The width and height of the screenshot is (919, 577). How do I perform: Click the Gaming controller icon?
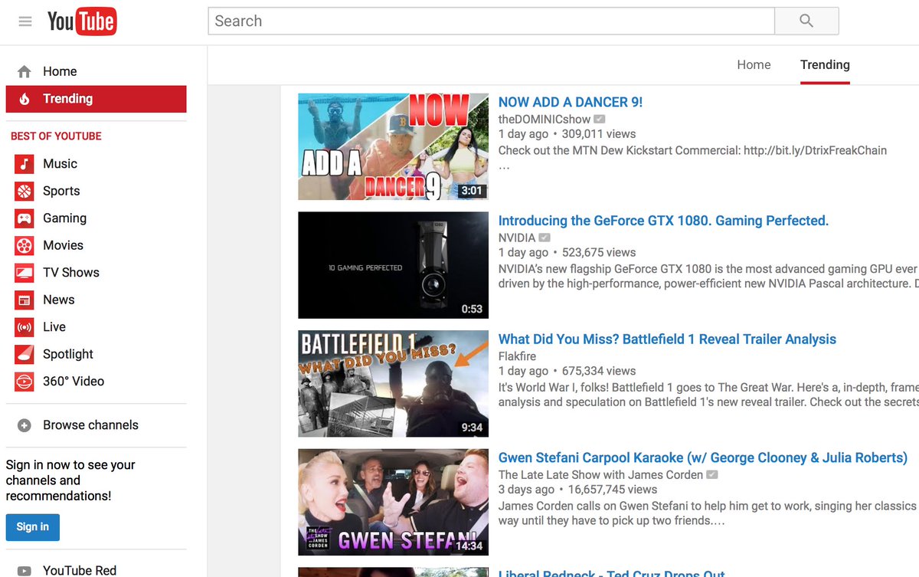point(25,218)
